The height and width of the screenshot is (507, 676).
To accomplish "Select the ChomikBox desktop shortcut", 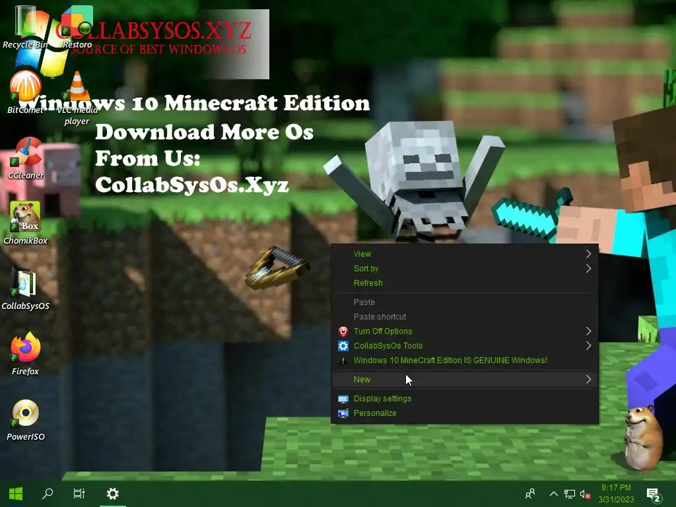I will tap(25, 223).
